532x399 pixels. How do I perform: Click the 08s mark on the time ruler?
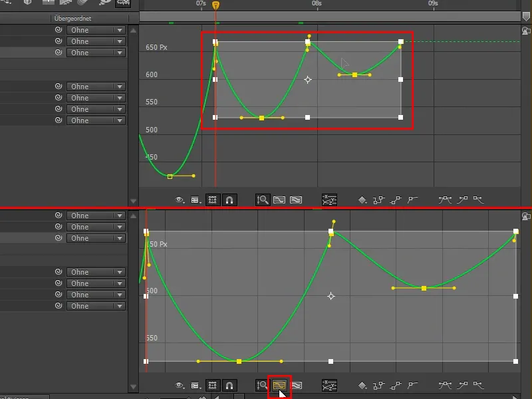[x=317, y=3]
